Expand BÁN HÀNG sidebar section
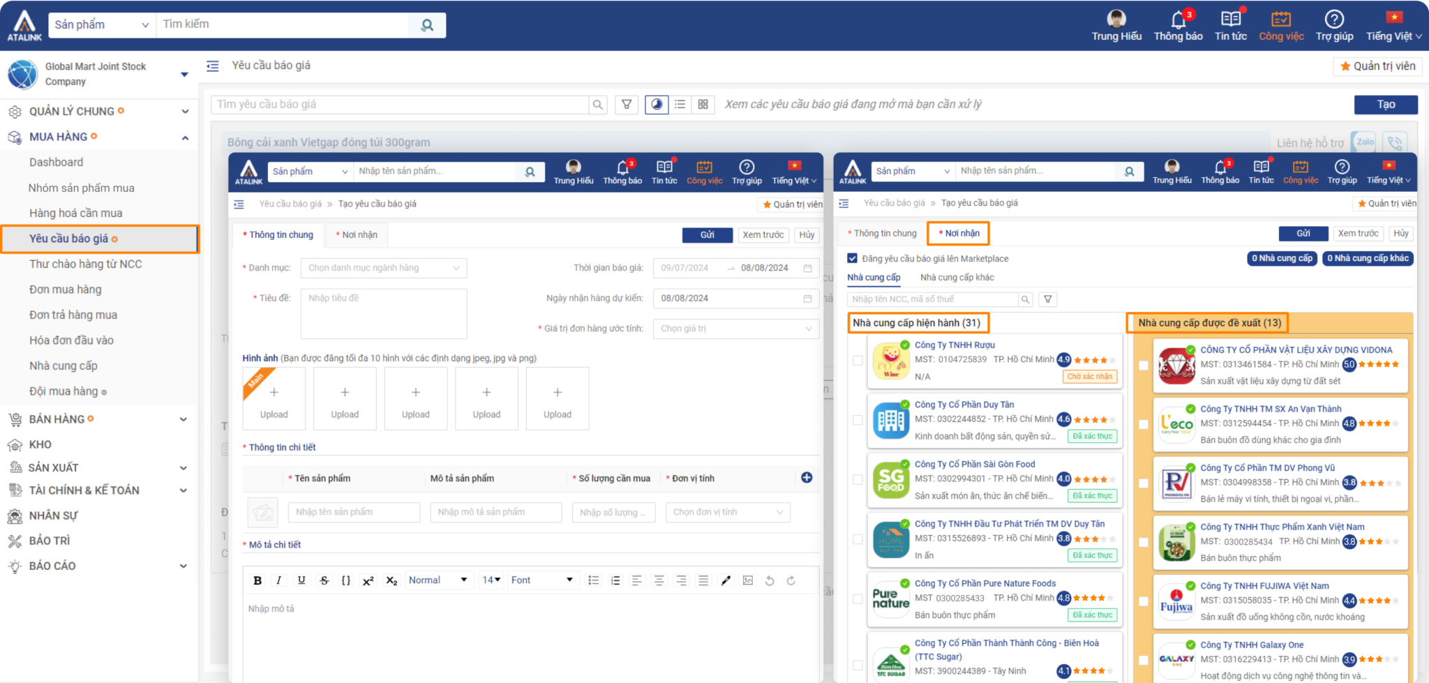 click(184, 419)
